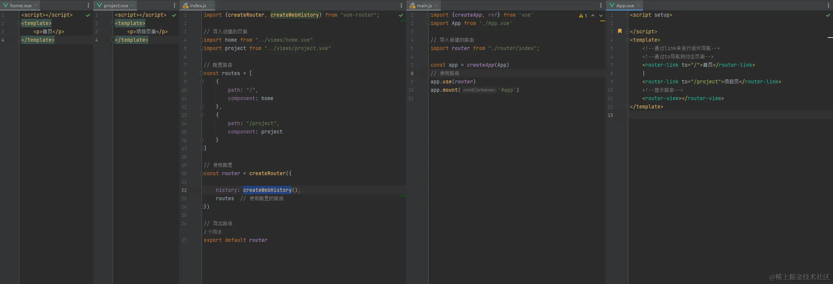Click the green inspection checkmark in index.js
Screen dimensions: 833x284
401,15
